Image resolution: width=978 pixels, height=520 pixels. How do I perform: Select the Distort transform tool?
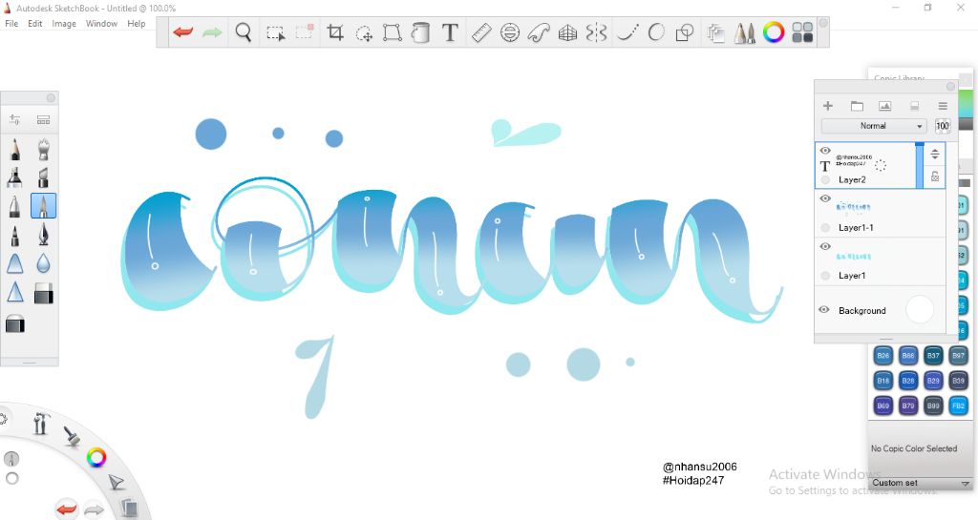[x=392, y=32]
